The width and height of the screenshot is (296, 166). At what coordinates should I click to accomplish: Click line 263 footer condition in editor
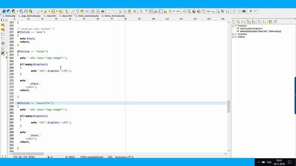click(32, 52)
